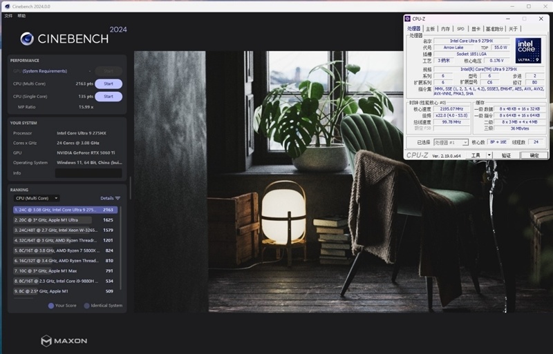This screenshot has height=354, width=553.
Task: Click the core count 8P + 16E field
Action: click(498, 142)
